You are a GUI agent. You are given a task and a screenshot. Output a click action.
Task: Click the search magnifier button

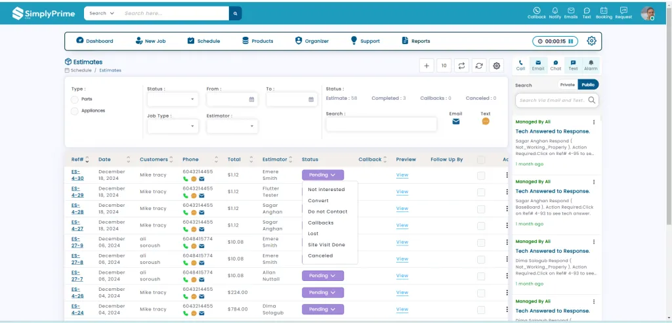pos(236,13)
